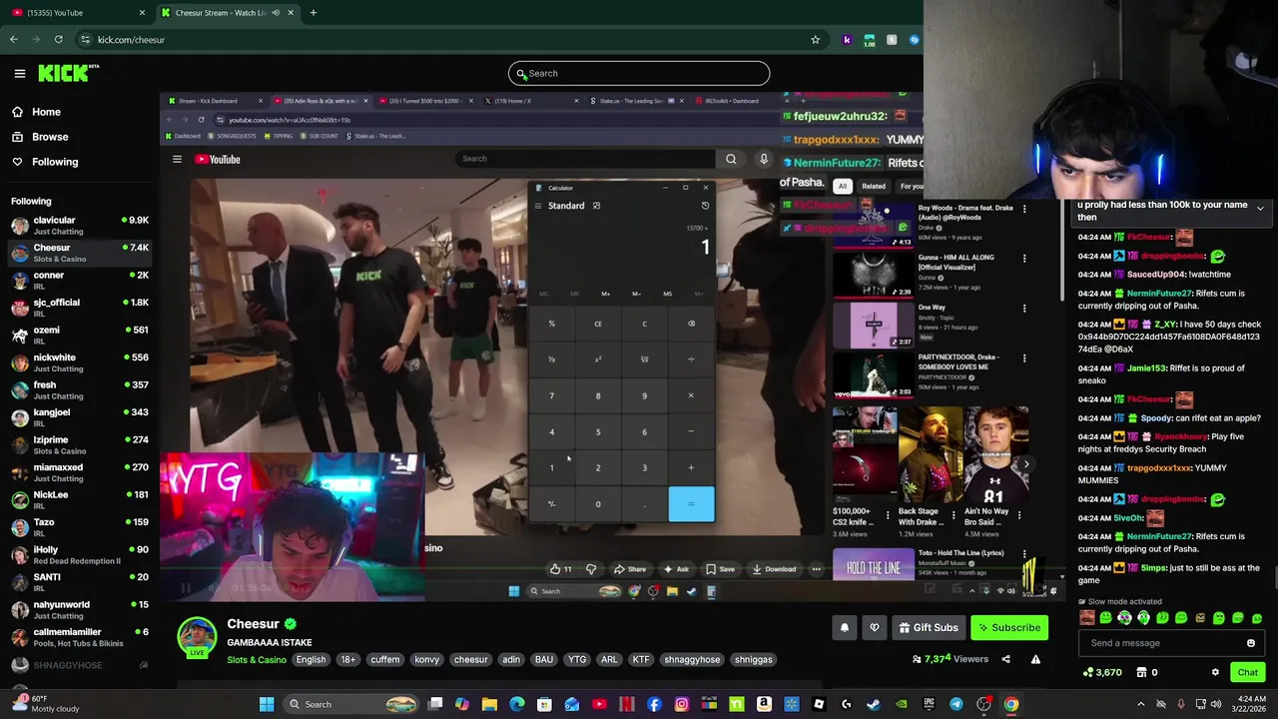The image size is (1278, 719).
Task: Click the Slots & Casino category link
Action: tap(256, 660)
